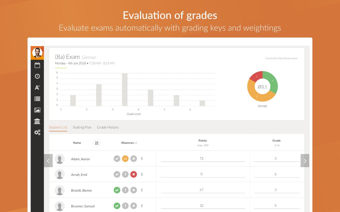Toggle the red absent cross for Arndt, Emil

(x=134, y=174)
